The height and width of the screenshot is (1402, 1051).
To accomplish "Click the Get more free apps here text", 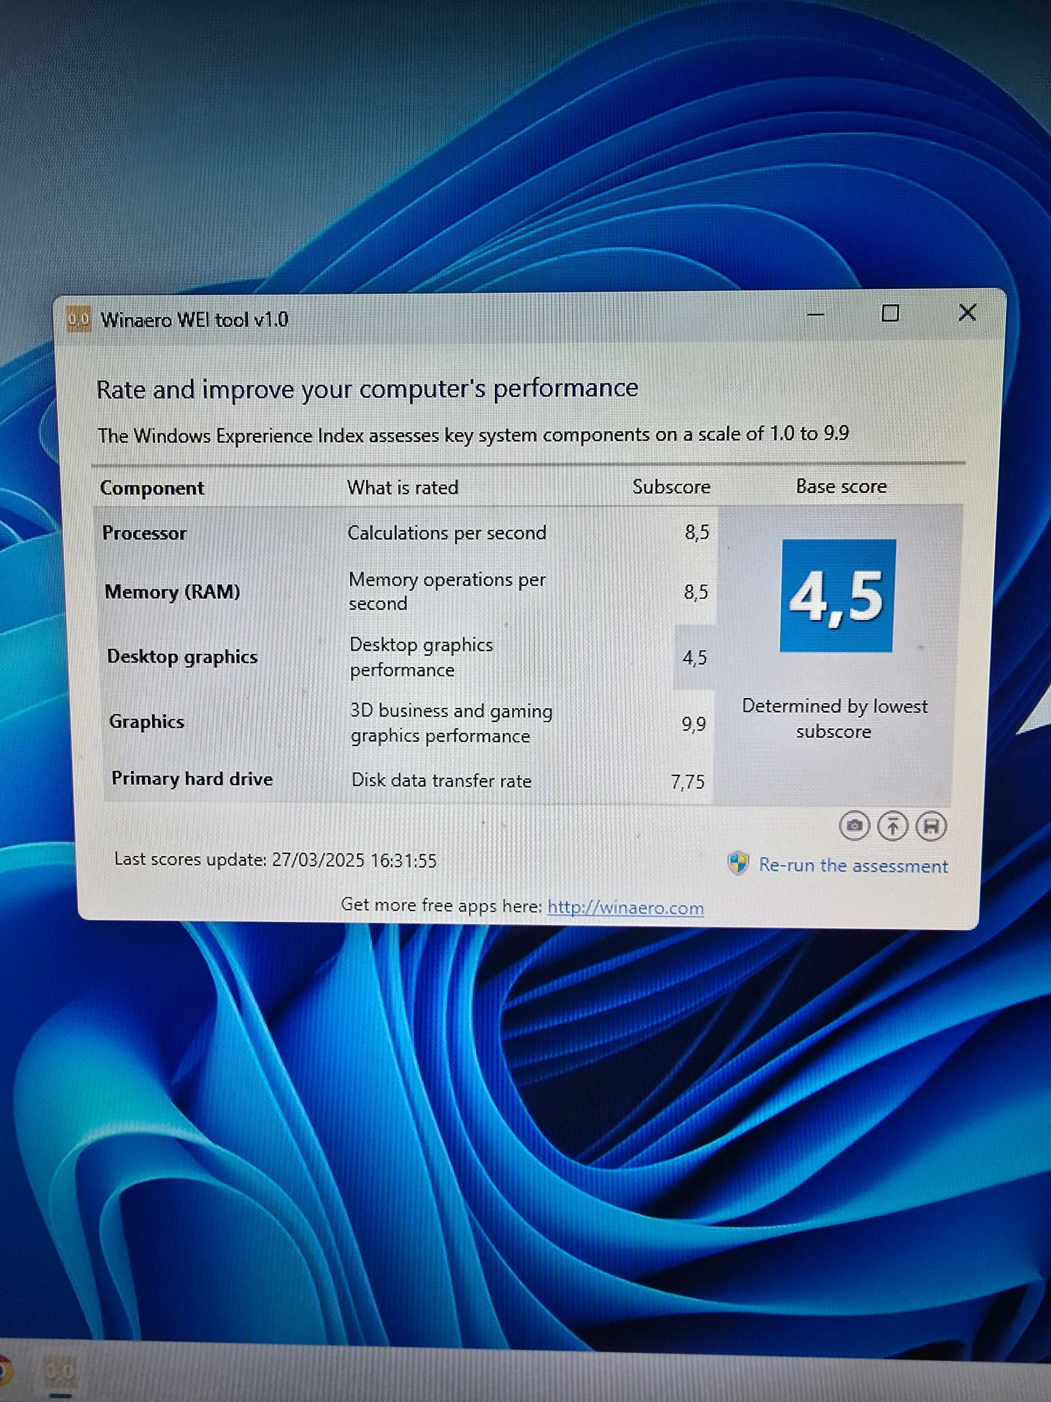I will click(x=441, y=905).
